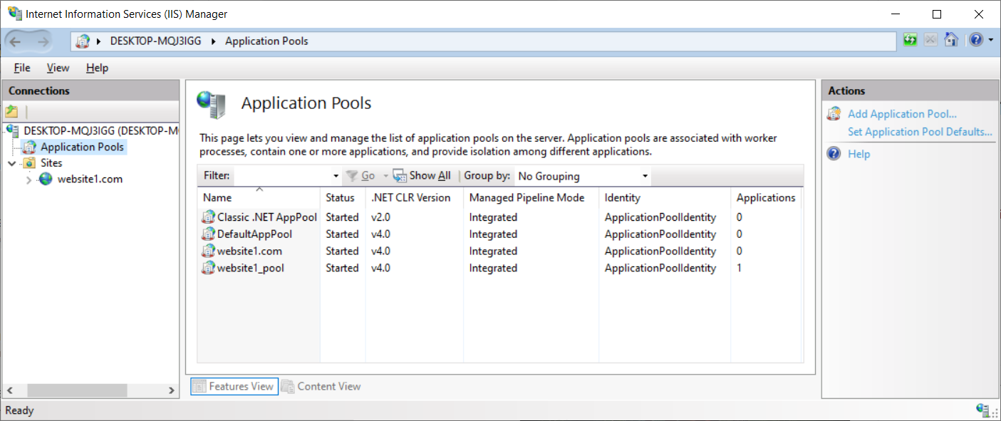Click Add Application Pool link
Image resolution: width=1001 pixels, height=421 pixels.
coord(902,114)
